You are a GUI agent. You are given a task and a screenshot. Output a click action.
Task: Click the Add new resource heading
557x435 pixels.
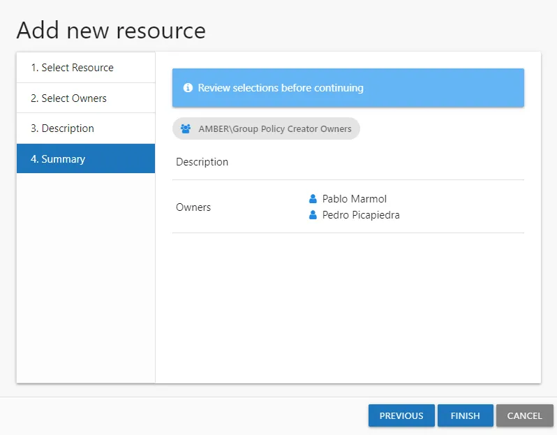pos(111,30)
